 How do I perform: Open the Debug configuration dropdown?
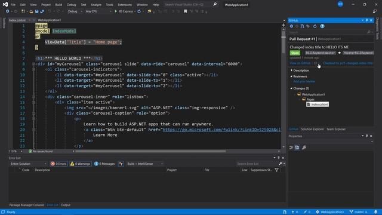[75, 11]
